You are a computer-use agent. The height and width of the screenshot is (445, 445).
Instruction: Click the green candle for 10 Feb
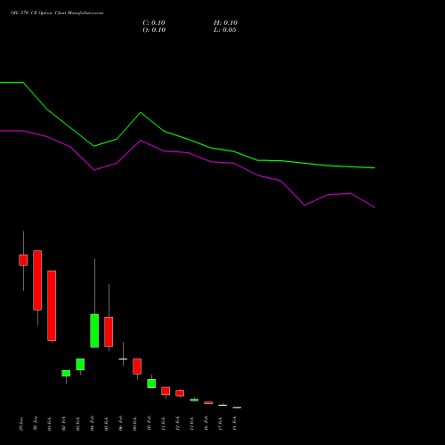[x=151, y=384]
